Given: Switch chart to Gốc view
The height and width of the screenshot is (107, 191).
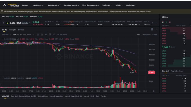Looking at the screenshot, I should click(x=138, y=34).
